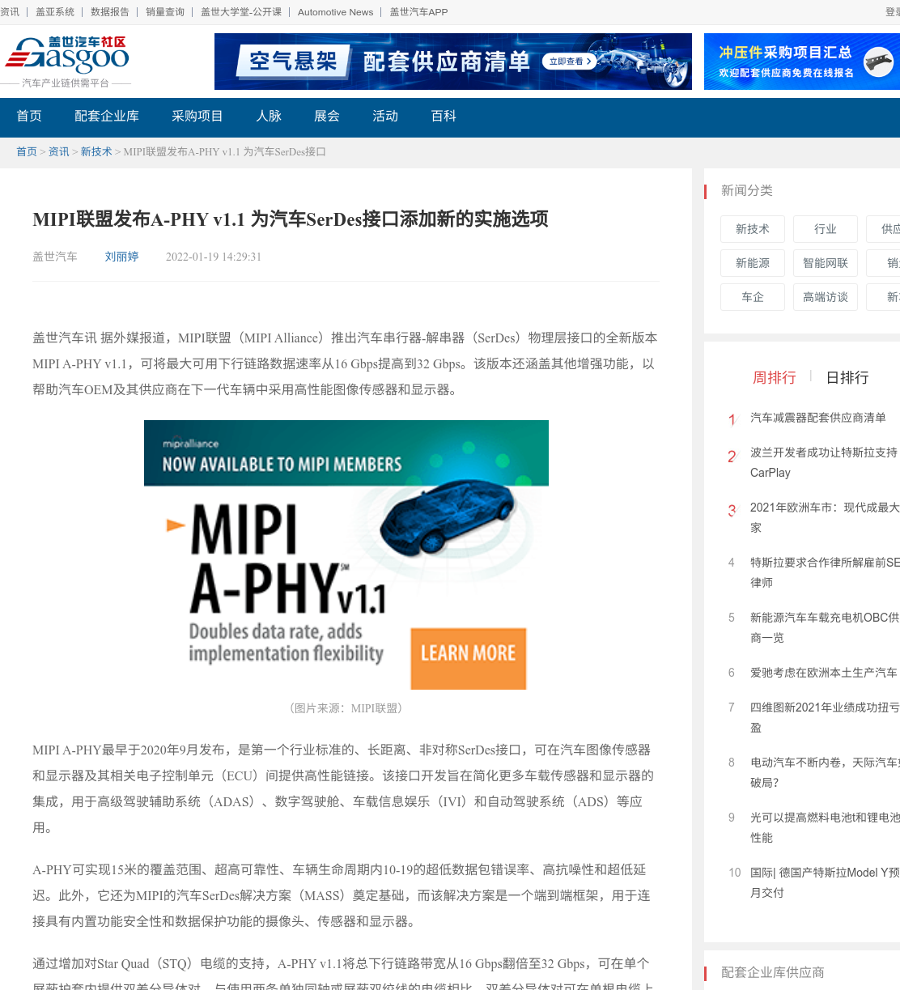The height and width of the screenshot is (990, 900).
Task: Click publish date 2022-01-19 14:29:31
Action: (214, 257)
